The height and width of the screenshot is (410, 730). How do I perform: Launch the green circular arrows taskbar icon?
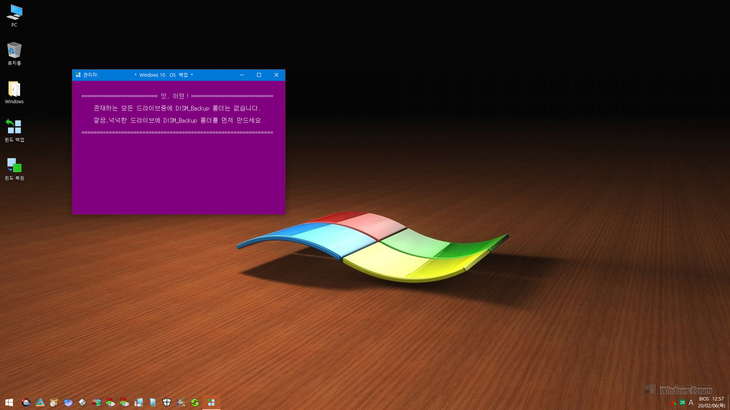(x=195, y=402)
